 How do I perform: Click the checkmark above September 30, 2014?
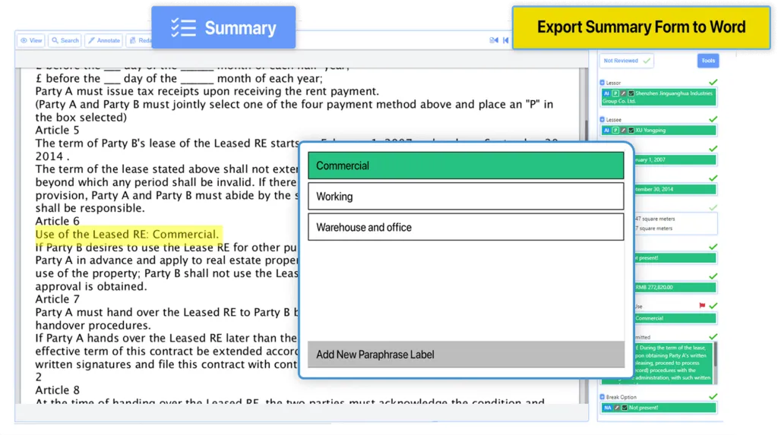point(713,178)
